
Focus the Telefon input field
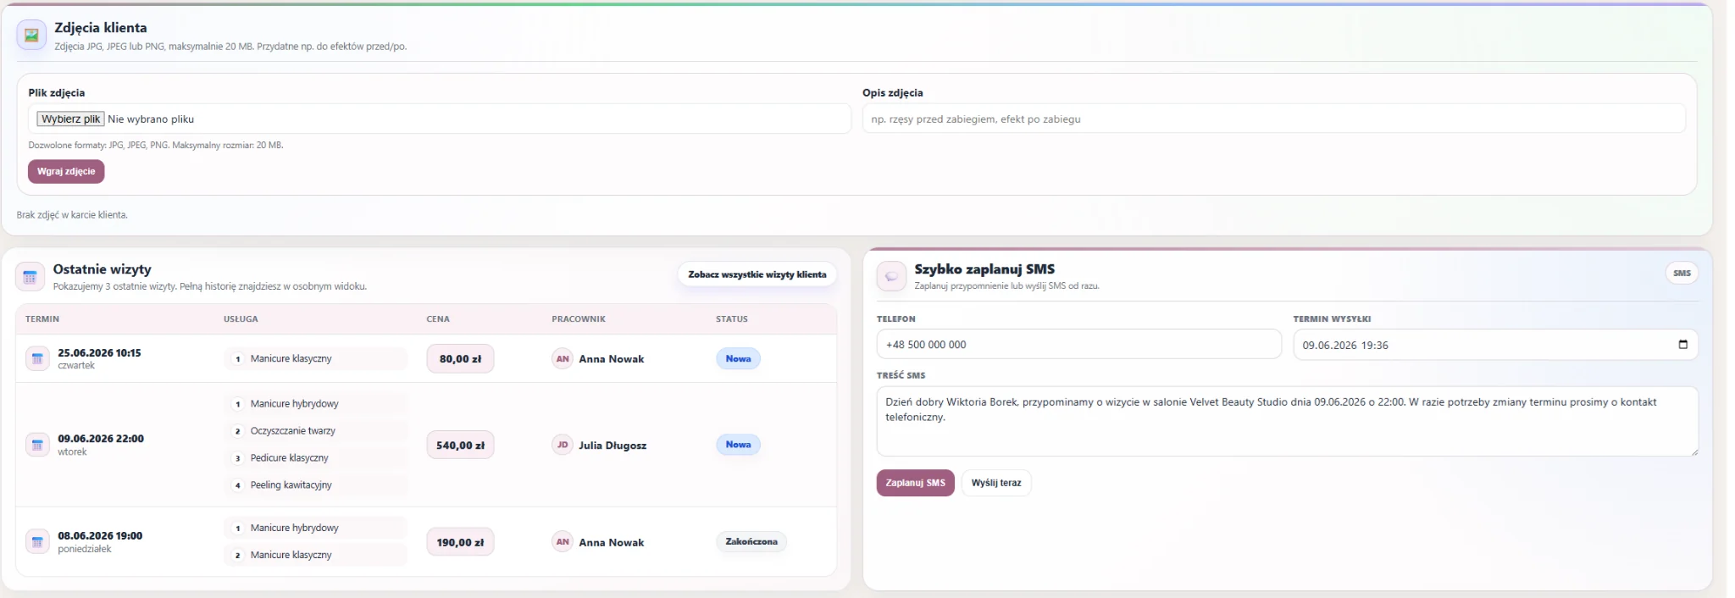click(1078, 344)
